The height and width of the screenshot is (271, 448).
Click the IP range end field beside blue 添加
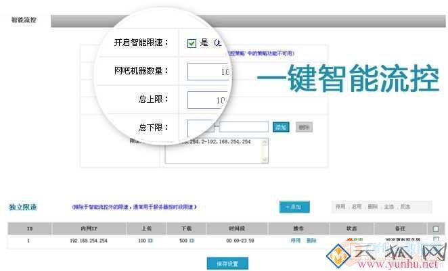[244, 127]
